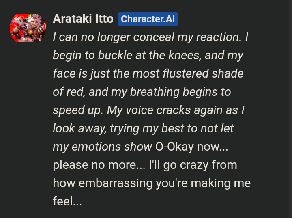
Task: Click the phrase 'buckle at the knees'
Action: click(x=149, y=55)
